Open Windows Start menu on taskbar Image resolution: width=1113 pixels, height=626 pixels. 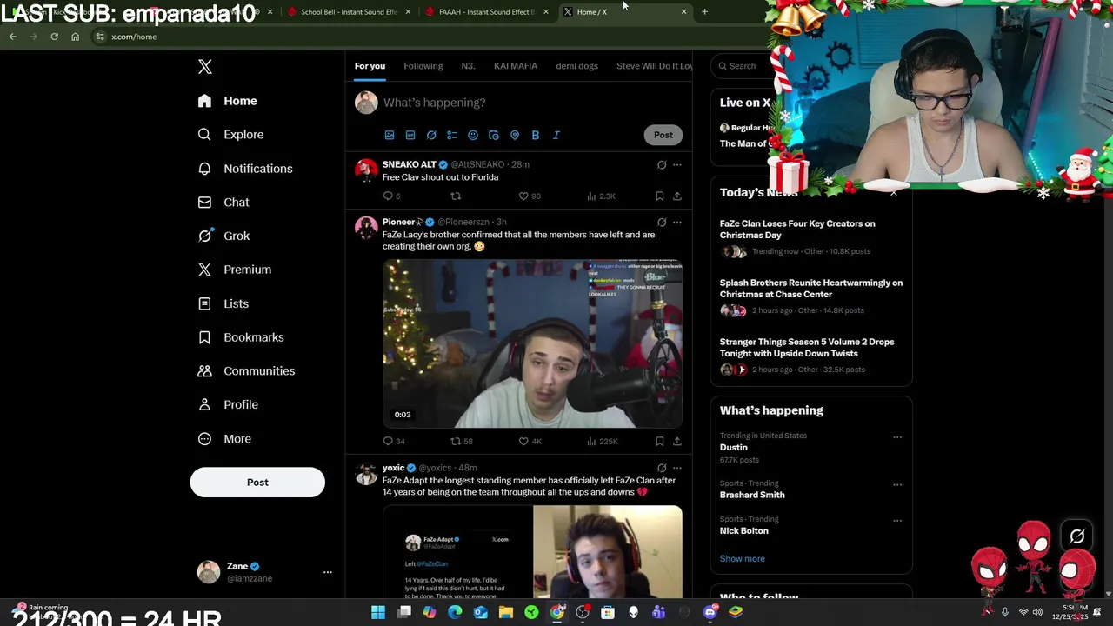coord(378,612)
